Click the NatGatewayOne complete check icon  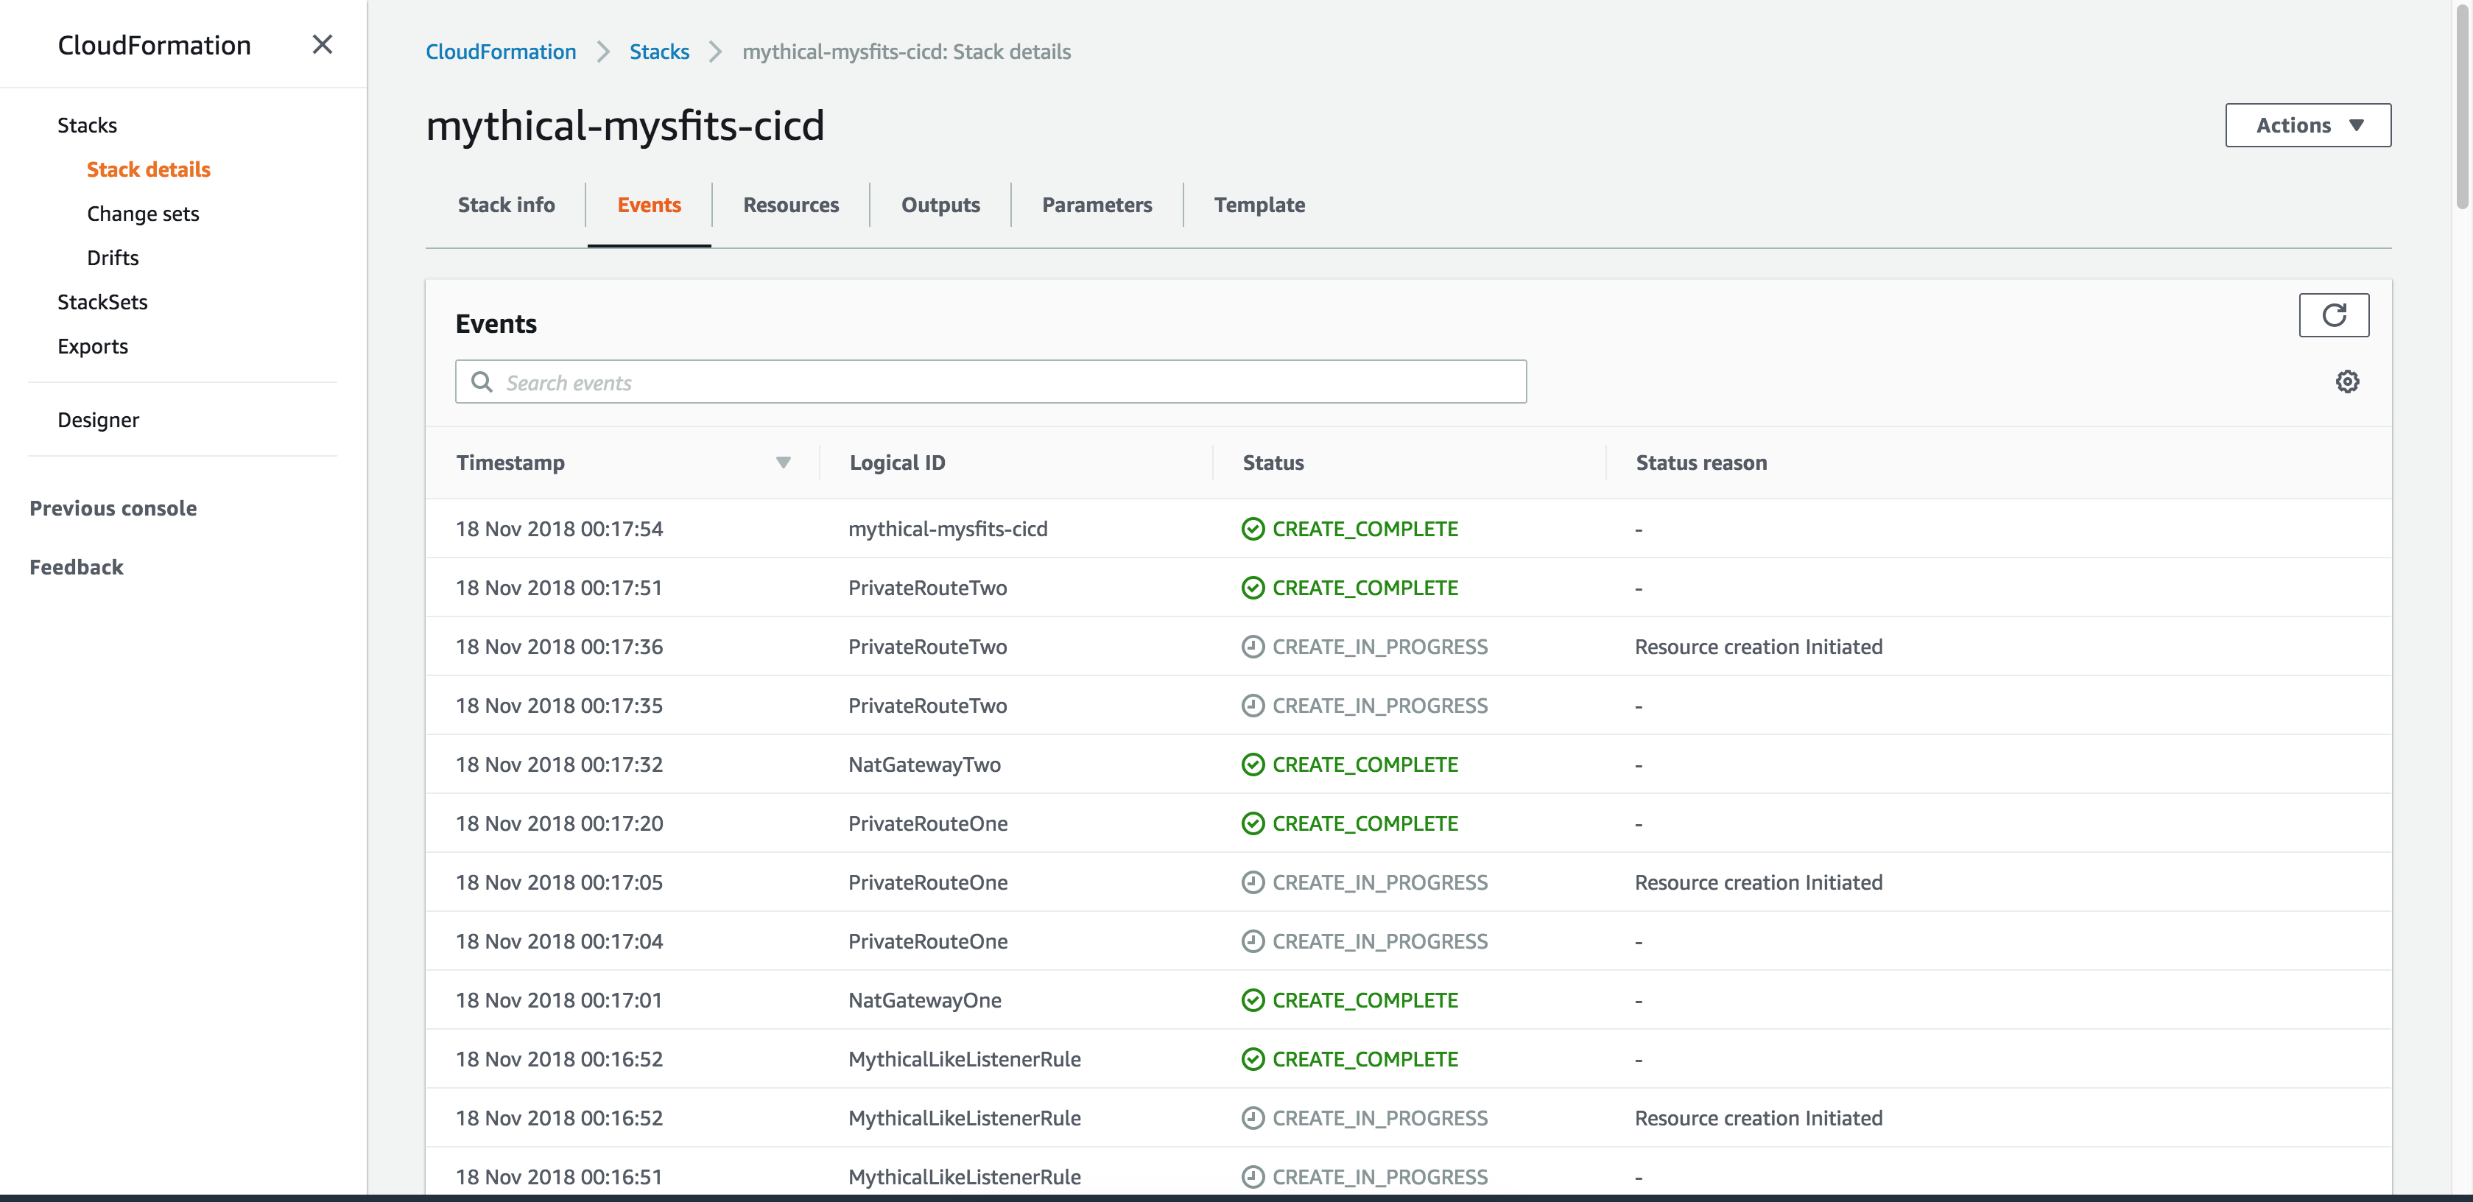pyautogui.click(x=1253, y=1000)
